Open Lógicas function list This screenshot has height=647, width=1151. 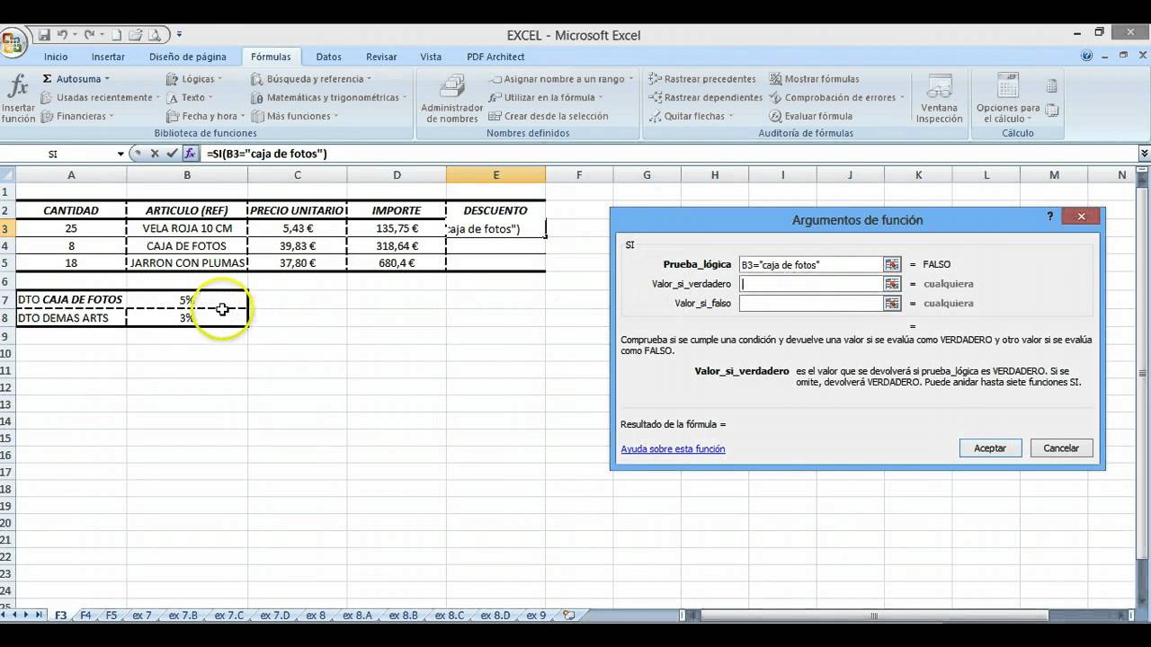coord(194,79)
